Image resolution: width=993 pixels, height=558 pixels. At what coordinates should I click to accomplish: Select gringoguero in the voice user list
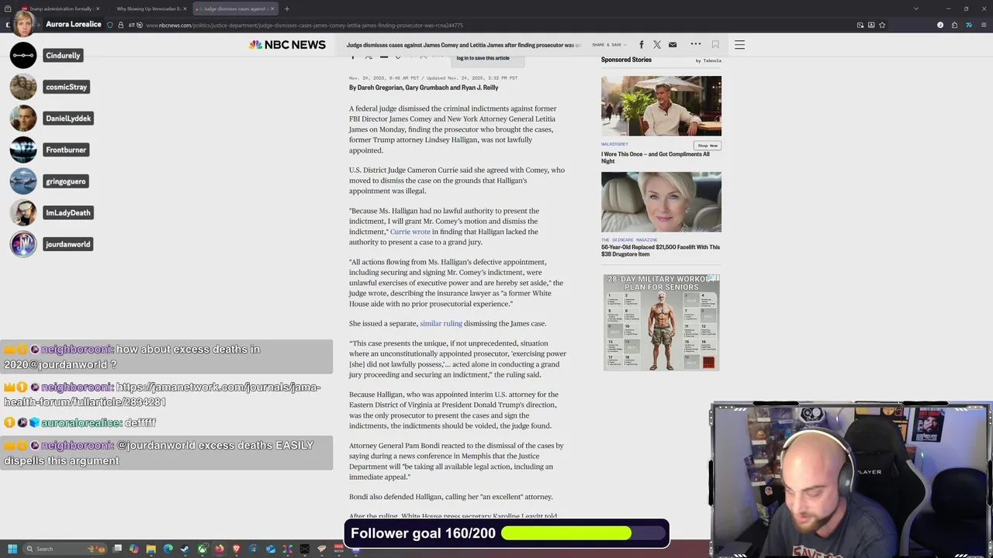66,181
